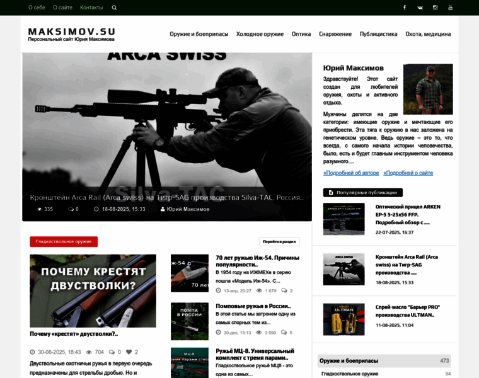
Task: Click the Помпа в России thumbnail
Action: tap(190, 321)
